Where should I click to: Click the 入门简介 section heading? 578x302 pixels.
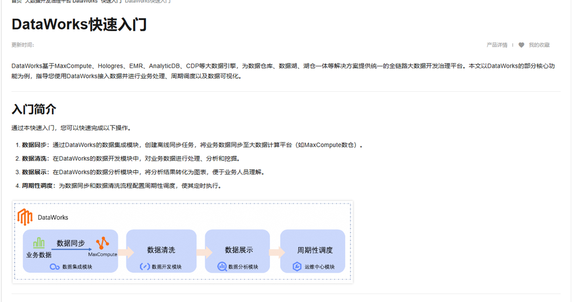tap(33, 109)
